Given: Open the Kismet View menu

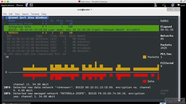Looking at the screenshot, I should click(x=31, y=18).
